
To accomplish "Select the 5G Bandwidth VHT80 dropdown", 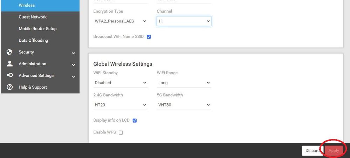I will tap(184, 105).
